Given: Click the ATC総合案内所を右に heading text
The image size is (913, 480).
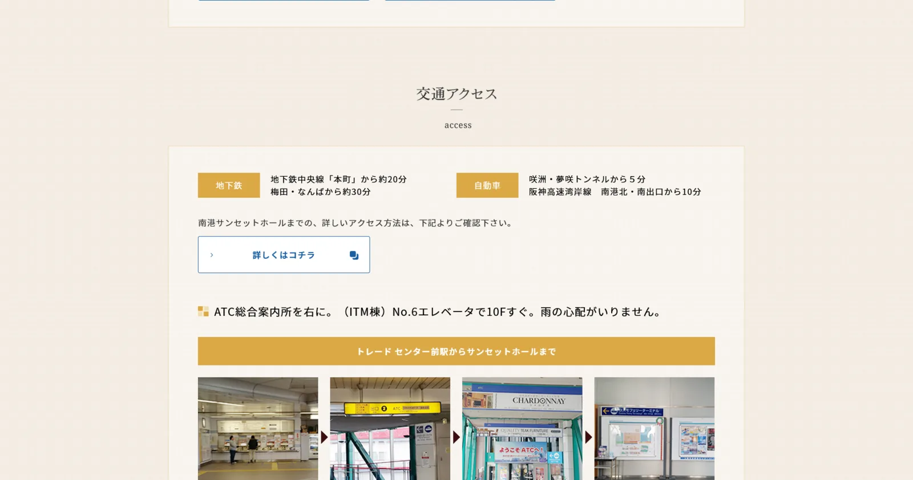Looking at the screenshot, I should coord(438,312).
